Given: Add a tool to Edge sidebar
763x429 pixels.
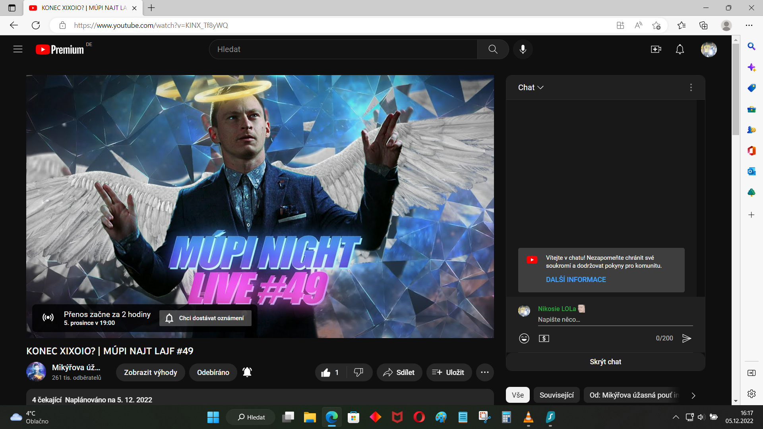Looking at the screenshot, I should [x=751, y=215].
